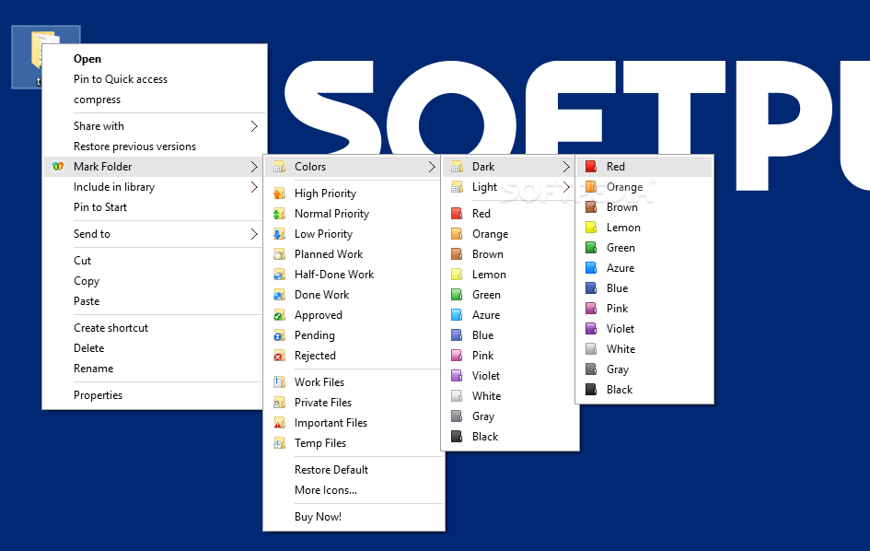The height and width of the screenshot is (551, 870).
Task: Click Restore Default option
Action: click(x=331, y=470)
